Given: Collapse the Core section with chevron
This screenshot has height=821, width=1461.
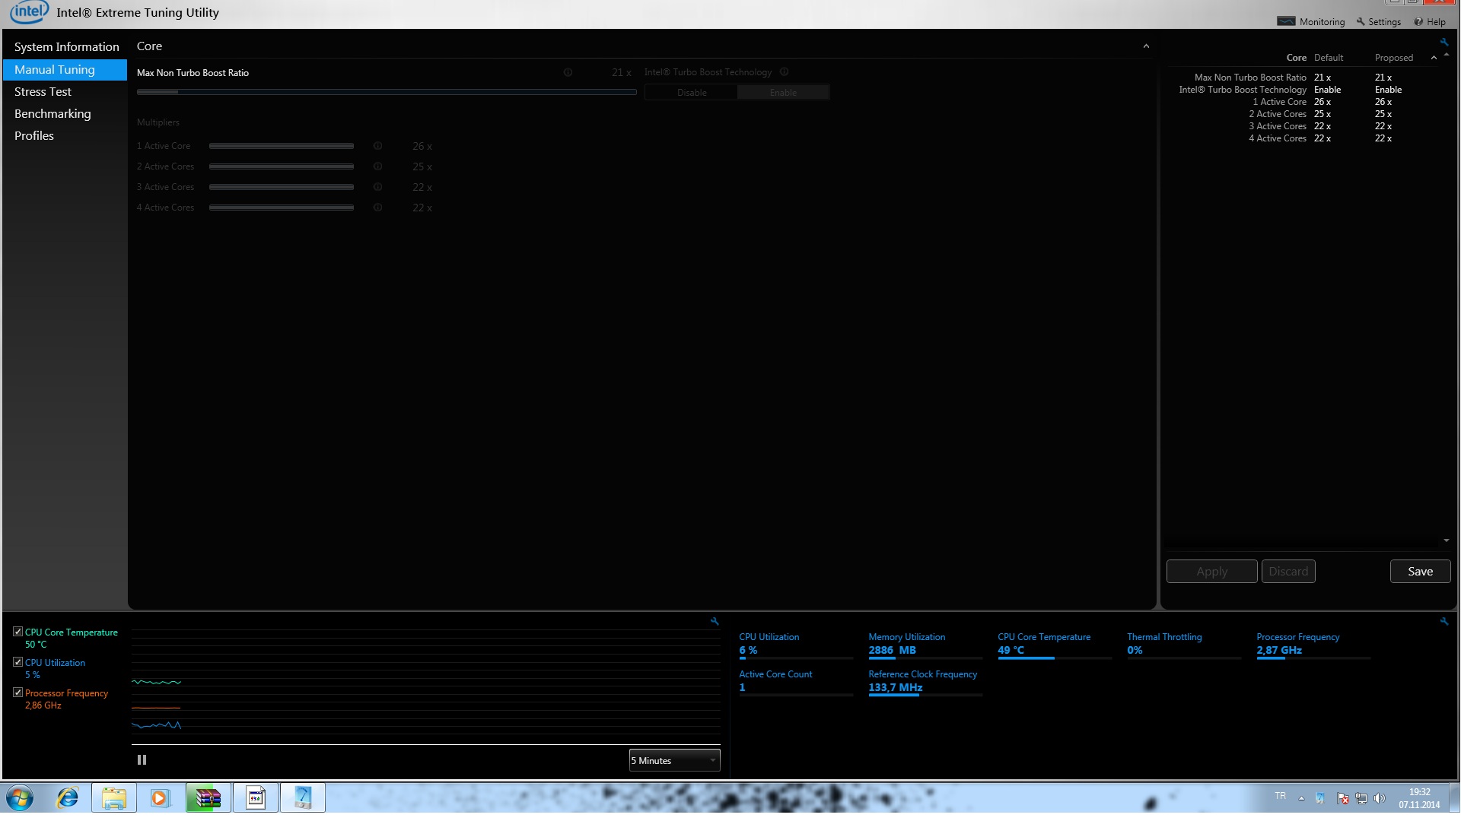Looking at the screenshot, I should coord(1146,46).
